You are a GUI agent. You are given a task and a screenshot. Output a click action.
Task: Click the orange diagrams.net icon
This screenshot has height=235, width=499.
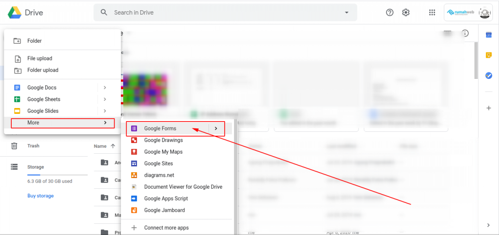tap(134, 175)
